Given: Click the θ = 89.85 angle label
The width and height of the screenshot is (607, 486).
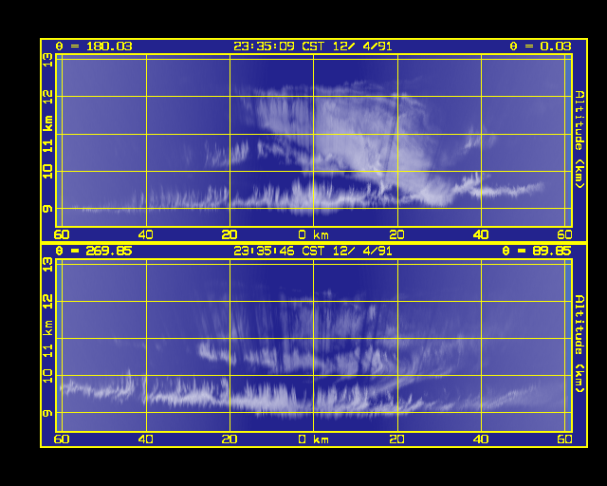Looking at the screenshot, I should [x=537, y=252].
